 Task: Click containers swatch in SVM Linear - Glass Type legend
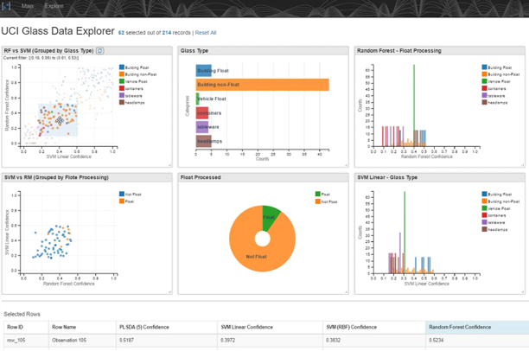click(x=484, y=215)
